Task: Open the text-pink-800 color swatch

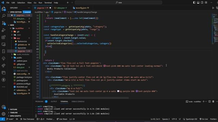Action: click(105, 66)
